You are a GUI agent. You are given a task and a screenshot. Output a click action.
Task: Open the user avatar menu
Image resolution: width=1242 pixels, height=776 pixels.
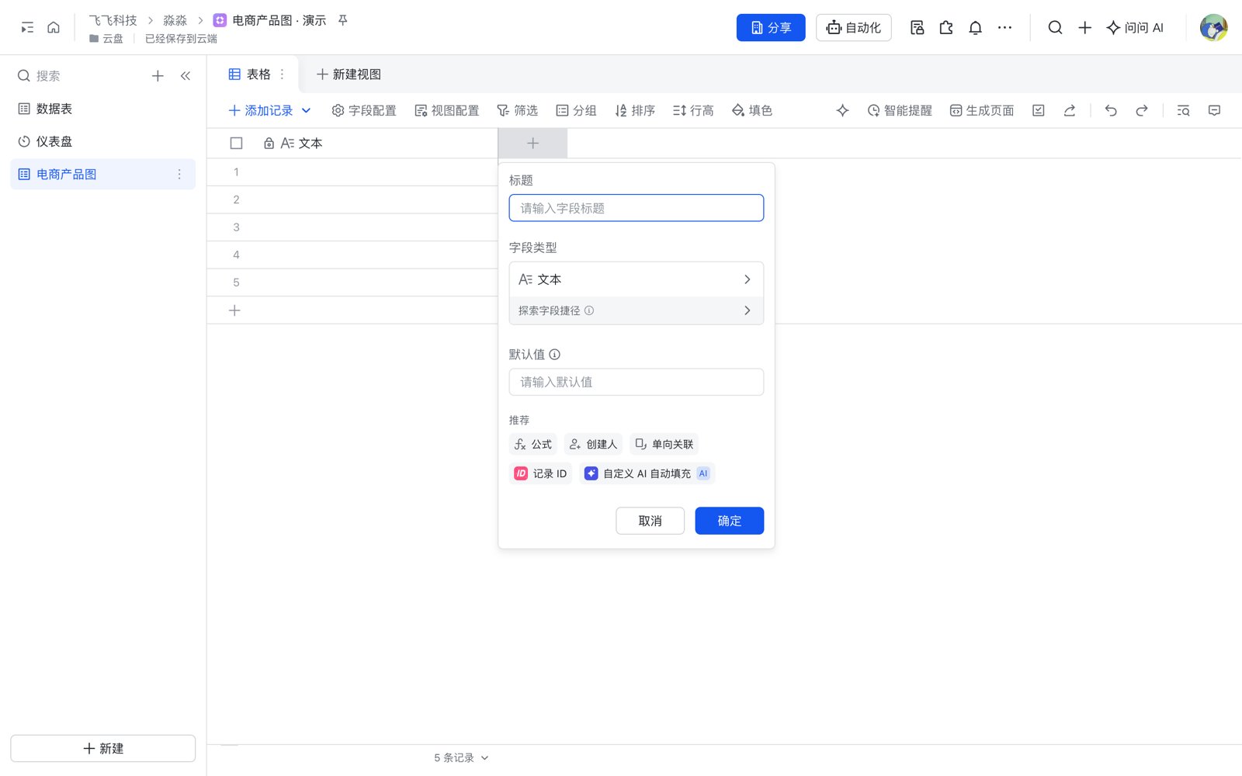pyautogui.click(x=1213, y=27)
